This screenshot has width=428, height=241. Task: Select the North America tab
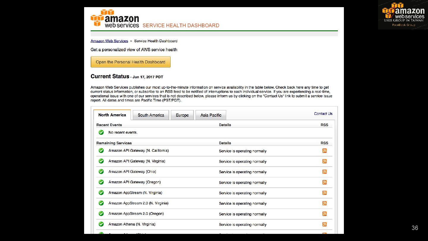click(112, 115)
